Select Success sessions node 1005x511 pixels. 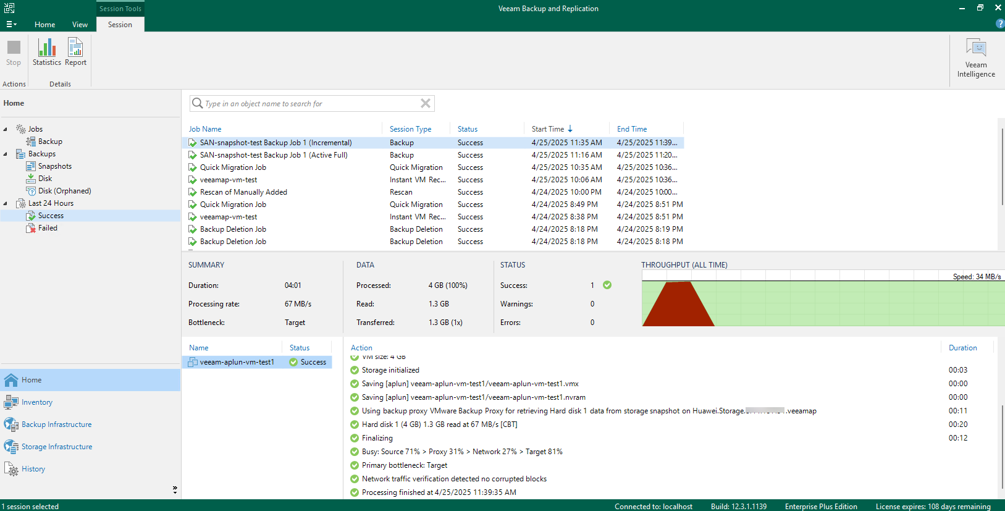pos(51,216)
